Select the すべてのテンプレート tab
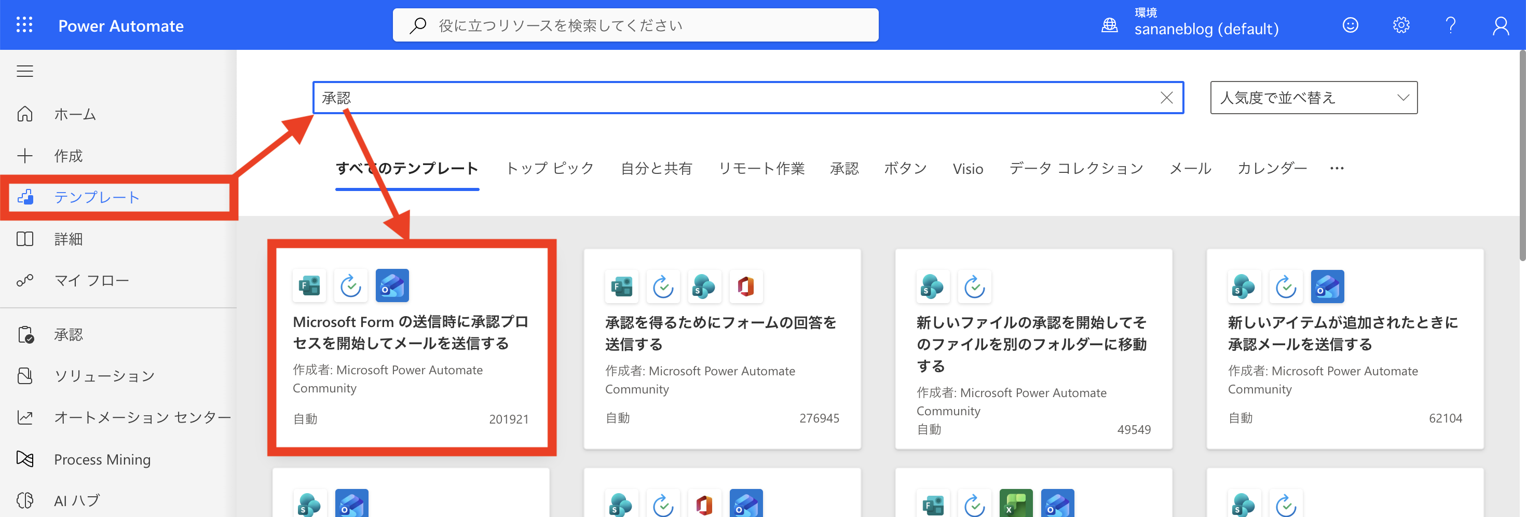1526x517 pixels. coord(407,169)
